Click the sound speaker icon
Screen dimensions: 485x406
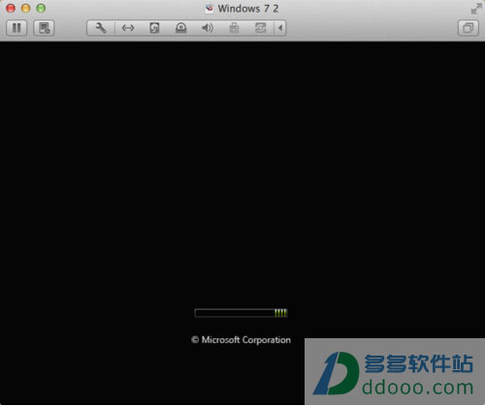pos(208,28)
